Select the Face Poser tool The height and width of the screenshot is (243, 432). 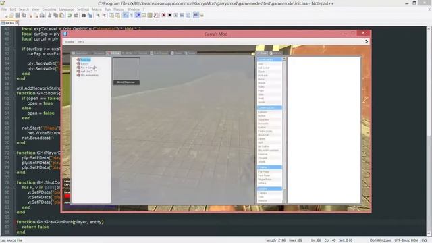(x=264, y=175)
